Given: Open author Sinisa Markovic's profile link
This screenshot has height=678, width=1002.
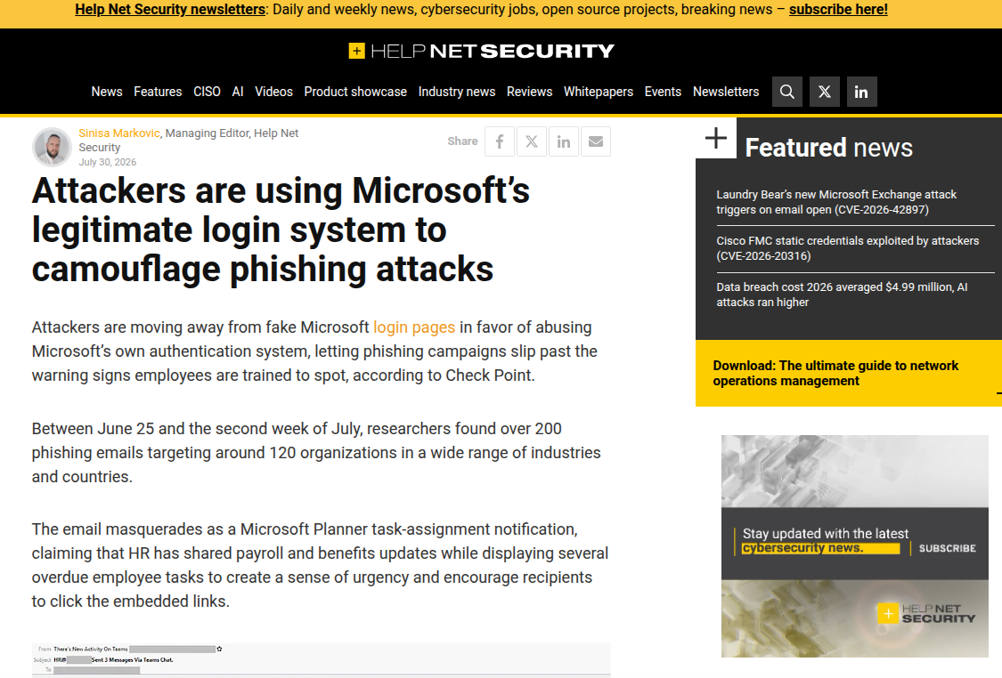Looking at the screenshot, I should 118,133.
